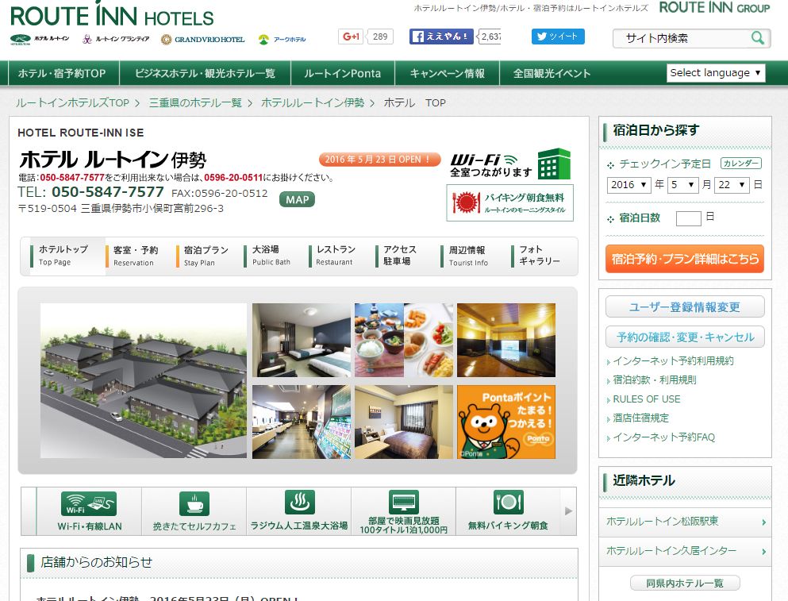Click the ホテルルートイン伊勢 breadcrumb link
Viewport: 788px width, 601px height.
point(313,103)
